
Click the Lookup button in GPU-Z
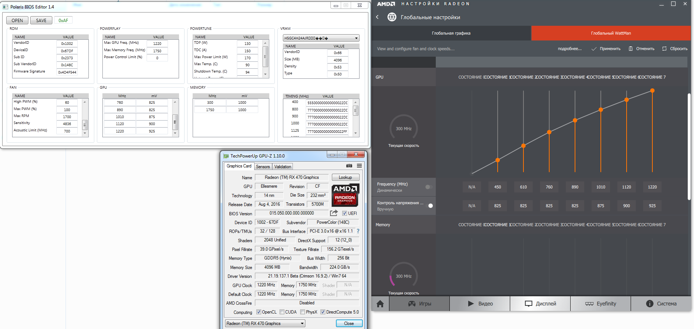pos(346,177)
